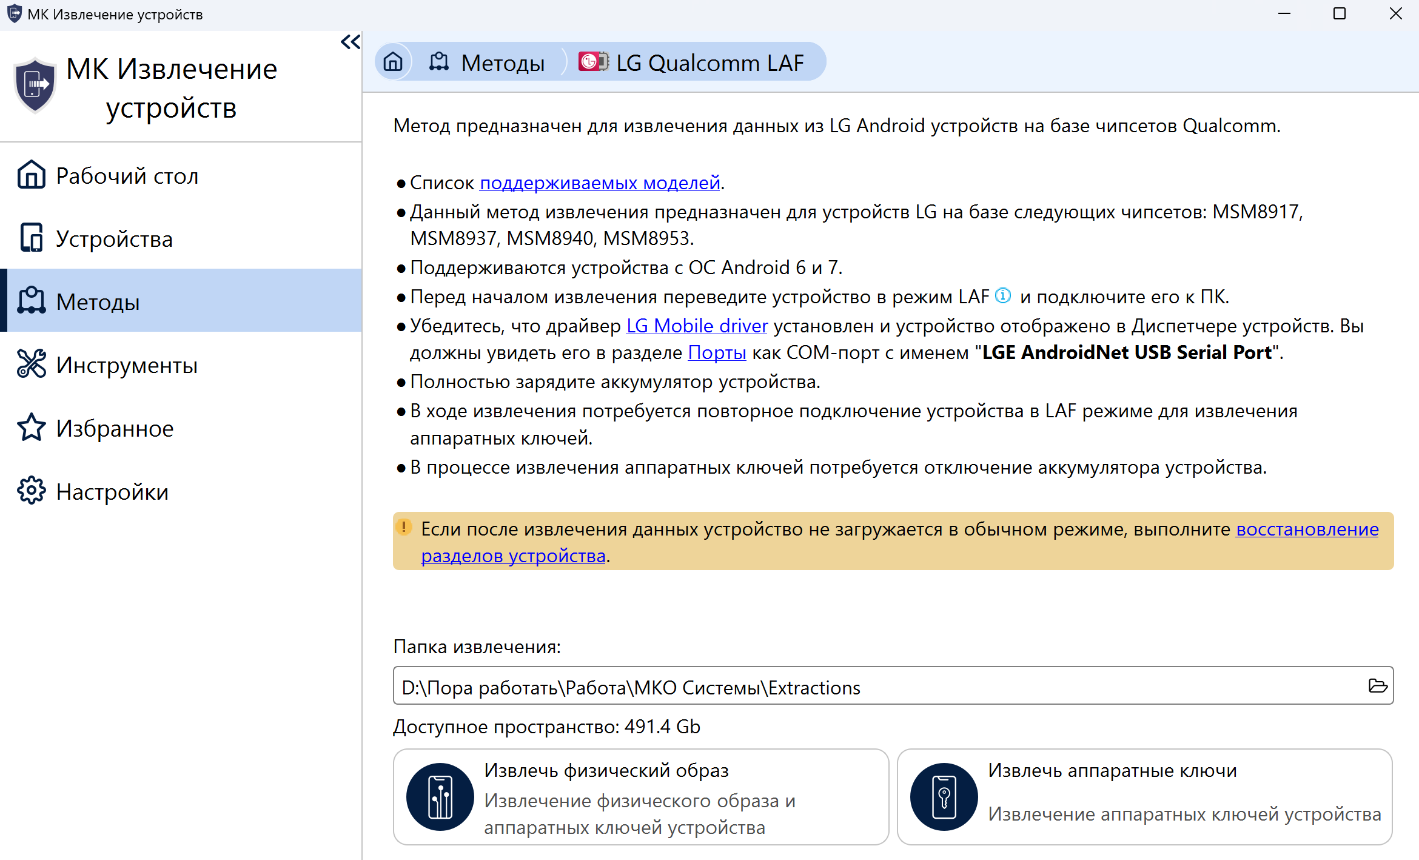Click the Папка извлечения label
Screen dimensions: 1419x860
pos(477,647)
